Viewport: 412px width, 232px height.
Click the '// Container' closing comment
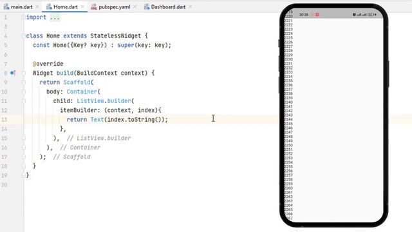(80, 148)
